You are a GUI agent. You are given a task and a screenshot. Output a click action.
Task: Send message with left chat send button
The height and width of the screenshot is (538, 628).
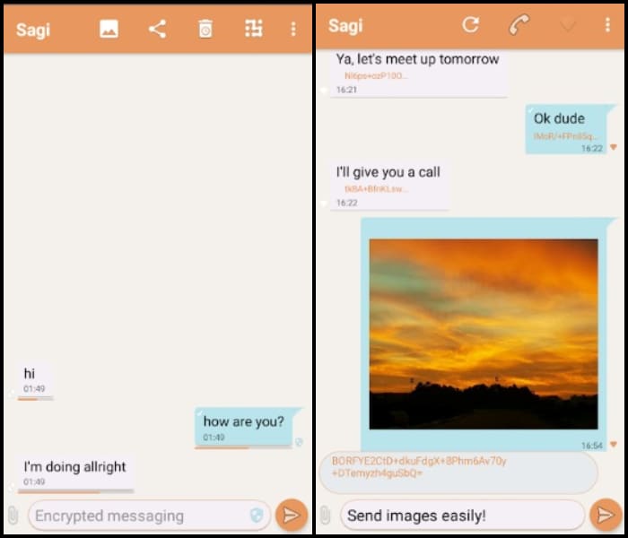292,516
